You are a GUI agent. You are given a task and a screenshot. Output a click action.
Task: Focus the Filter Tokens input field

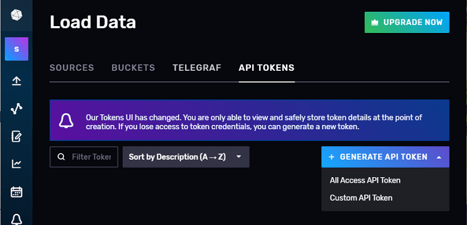[x=84, y=157]
